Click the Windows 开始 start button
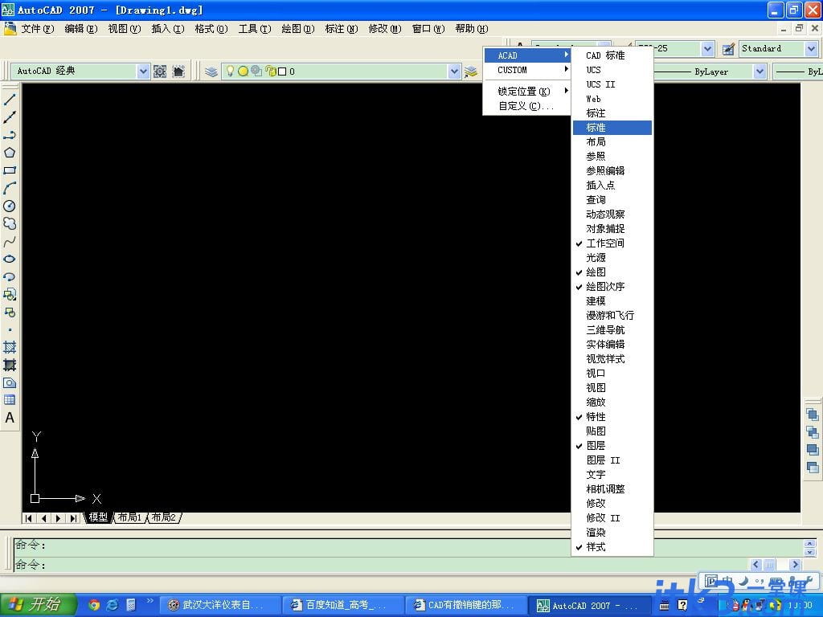 (38, 605)
